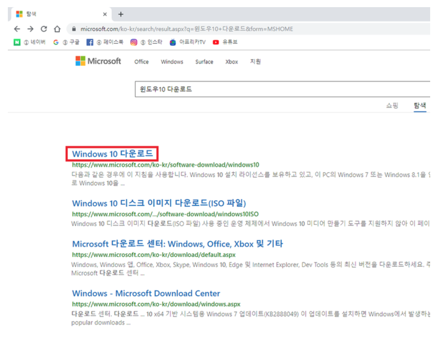Close the 탐색 browser tab

point(105,15)
